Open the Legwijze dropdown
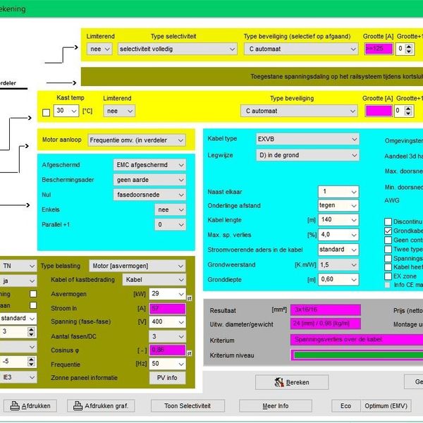 [x=308, y=157]
